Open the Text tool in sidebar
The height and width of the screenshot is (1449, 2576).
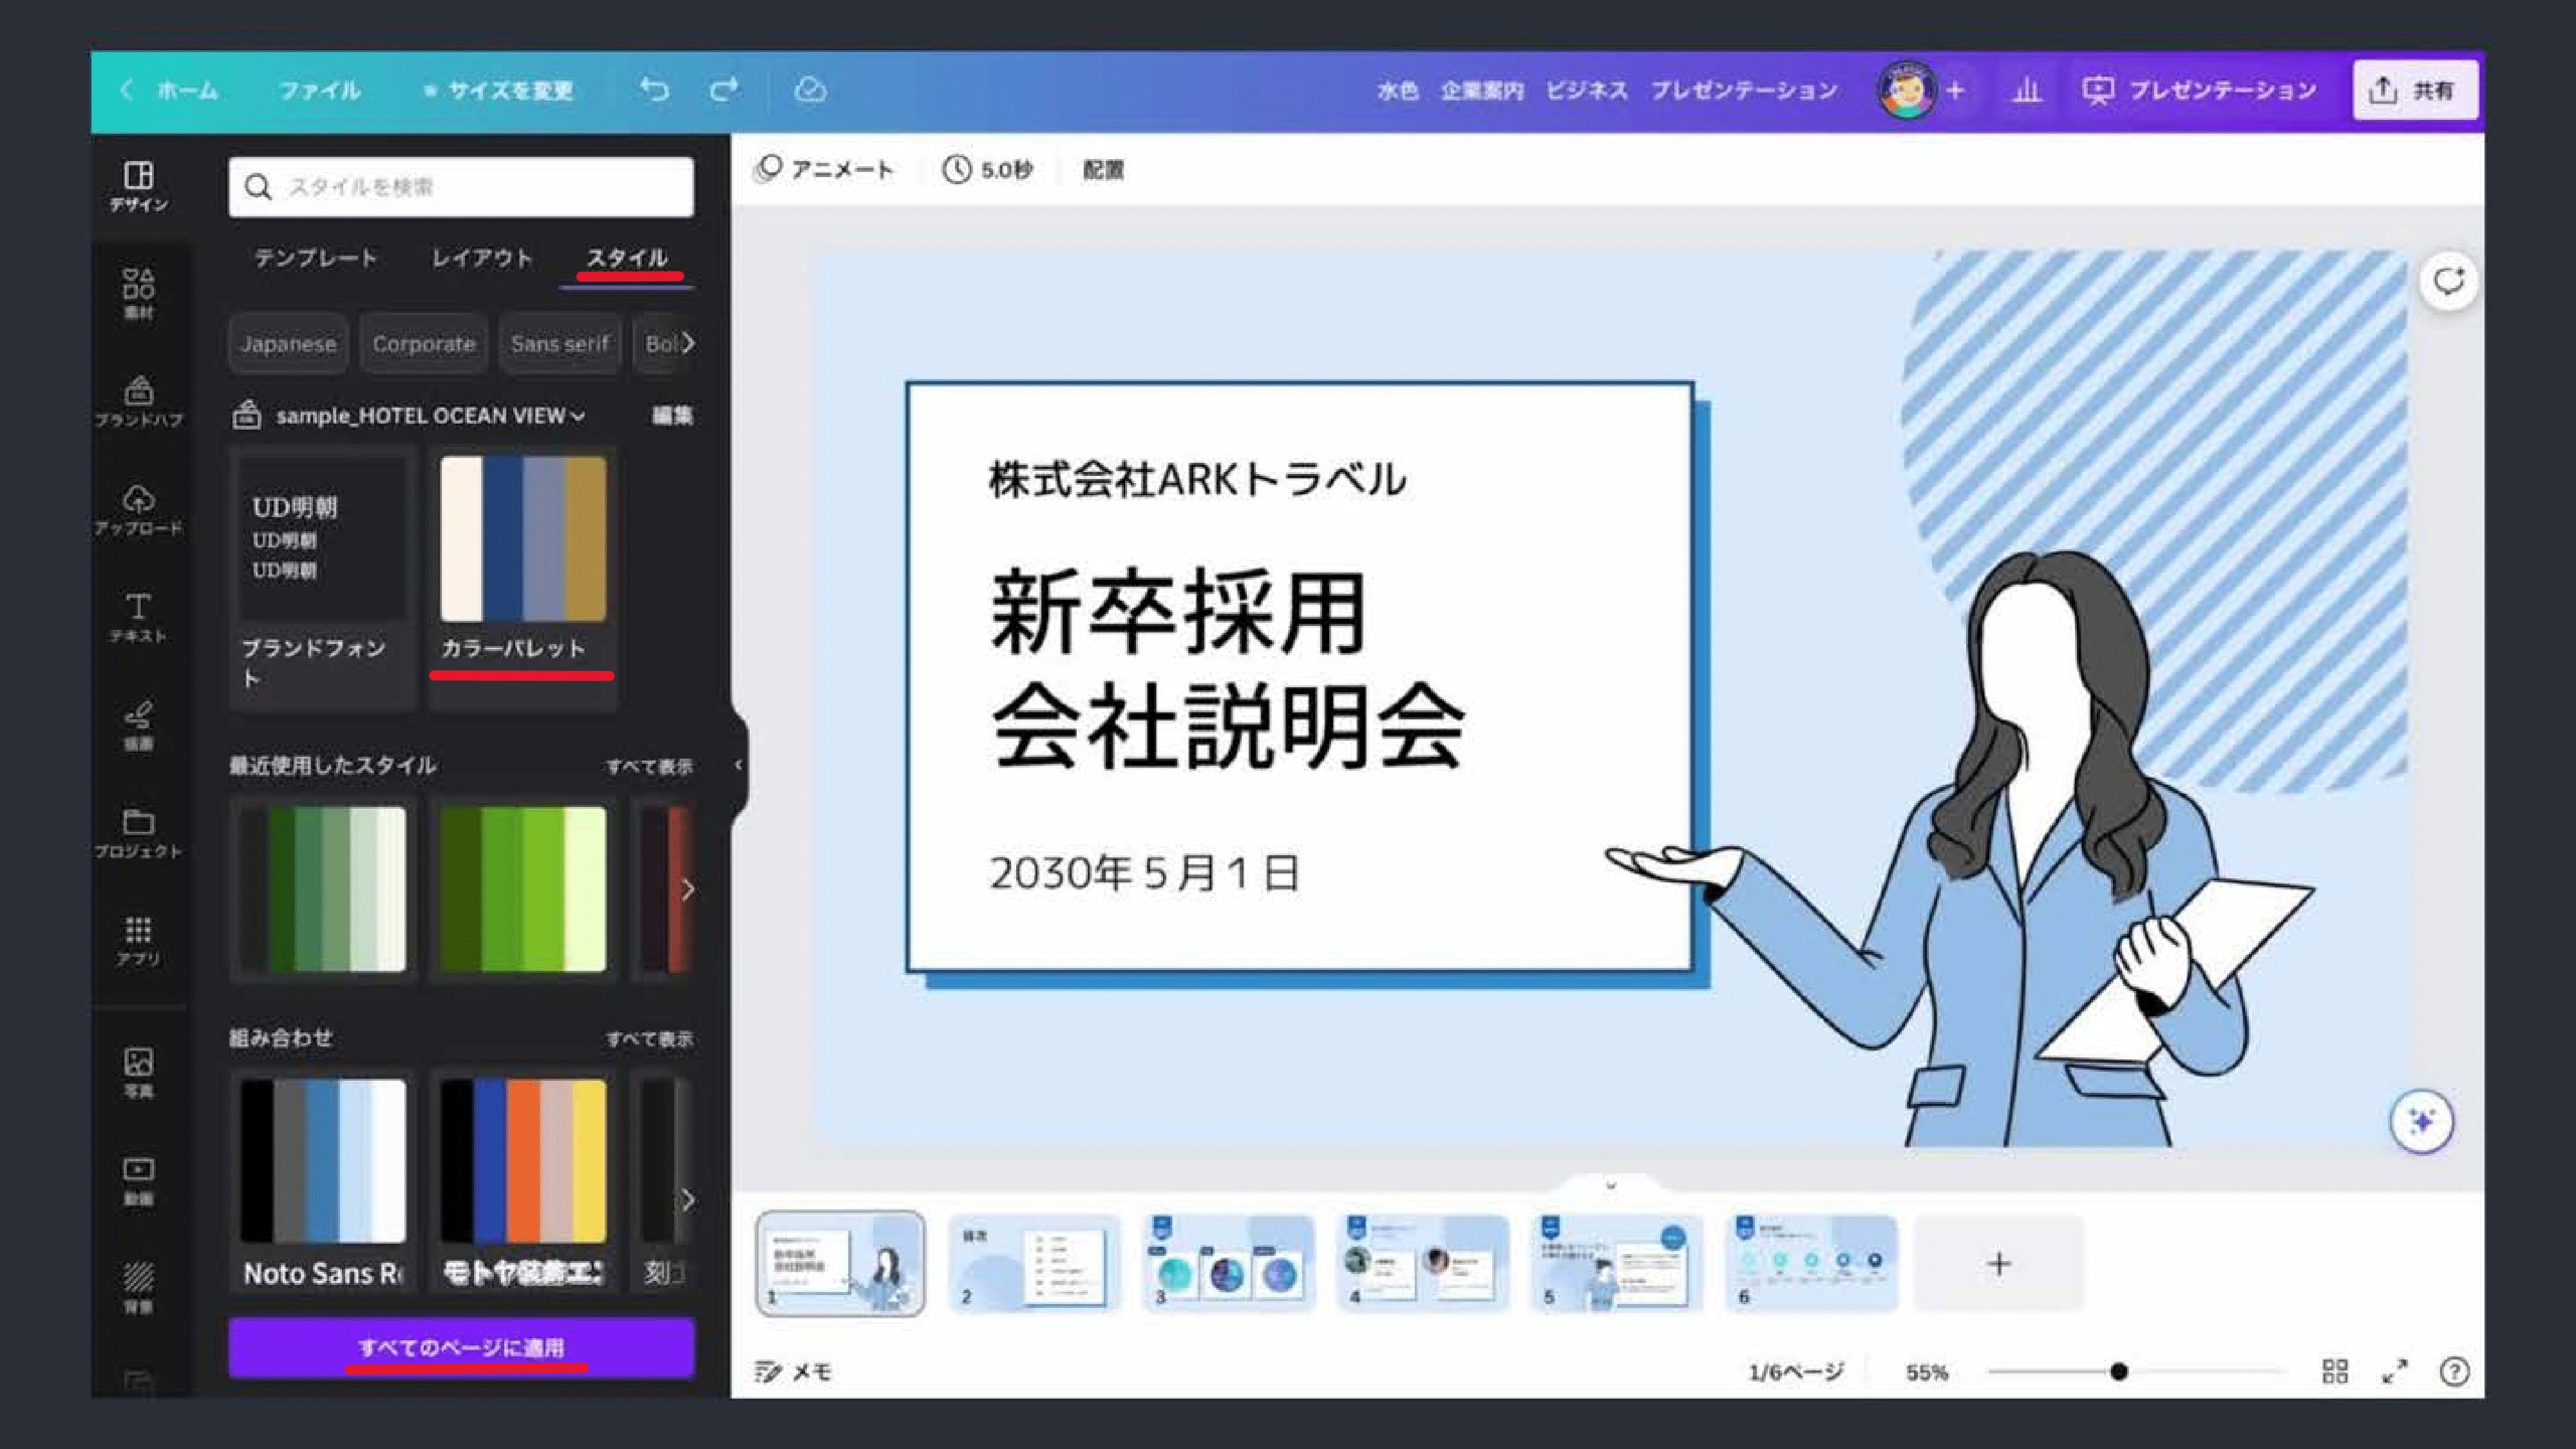click(x=138, y=617)
